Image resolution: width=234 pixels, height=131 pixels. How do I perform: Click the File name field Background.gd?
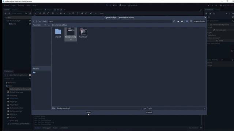[x=98, y=108]
